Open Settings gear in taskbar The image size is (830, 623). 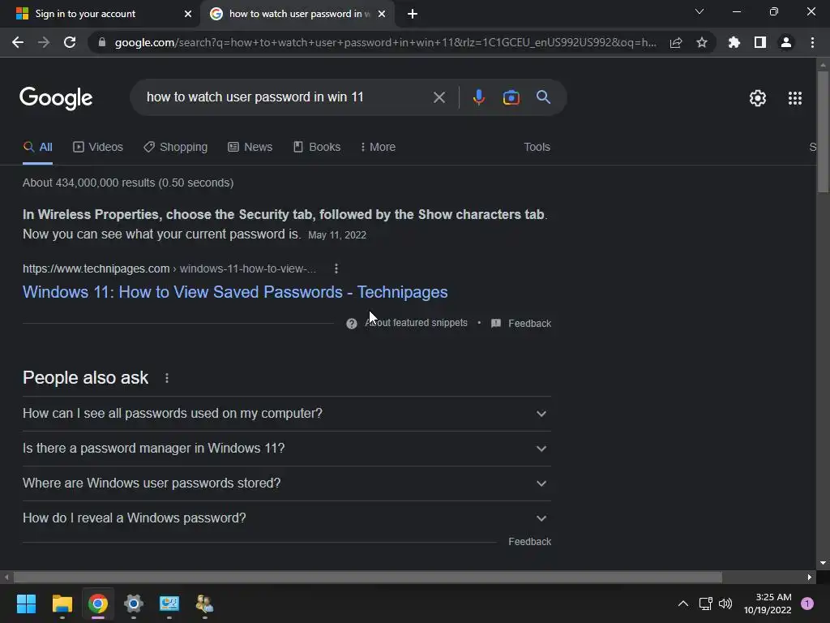(134, 604)
